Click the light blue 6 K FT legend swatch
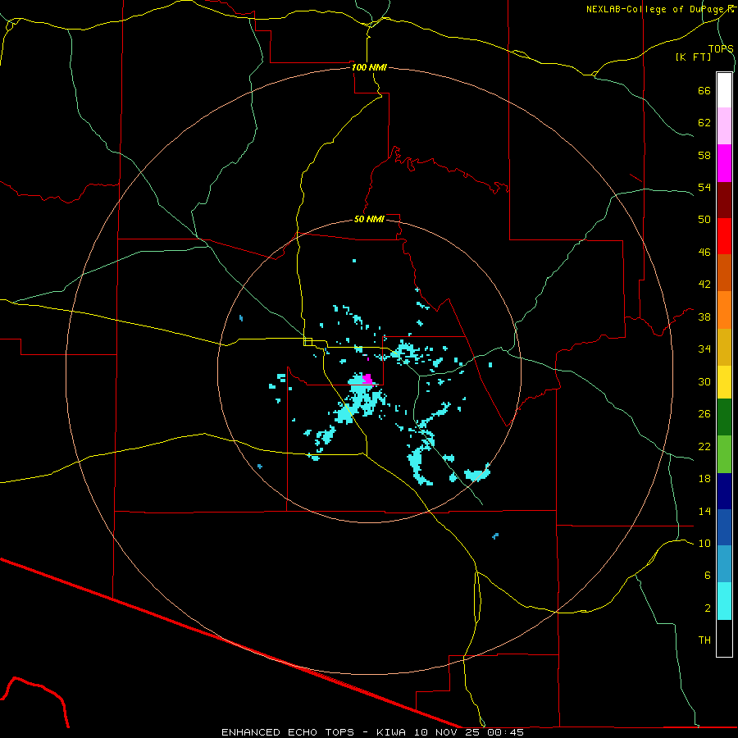The image size is (738, 738). point(724,564)
